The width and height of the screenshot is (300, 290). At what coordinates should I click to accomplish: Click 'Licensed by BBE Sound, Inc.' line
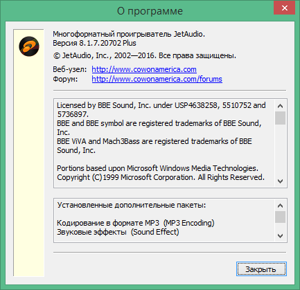point(161,105)
